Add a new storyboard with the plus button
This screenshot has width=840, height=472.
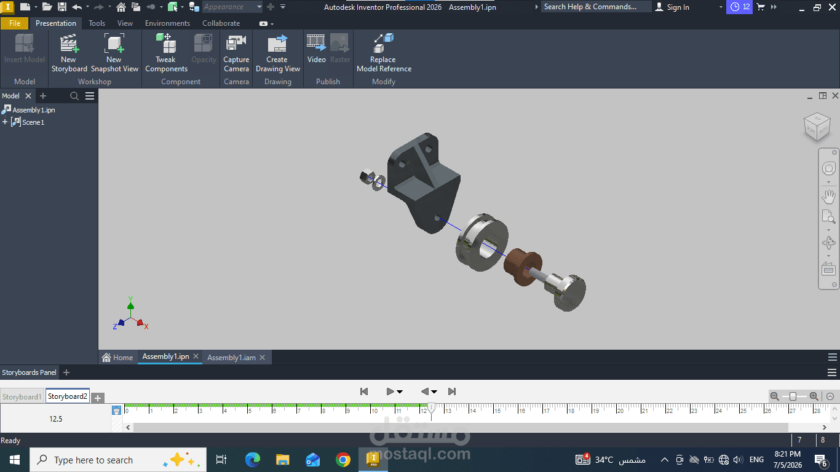click(x=98, y=398)
